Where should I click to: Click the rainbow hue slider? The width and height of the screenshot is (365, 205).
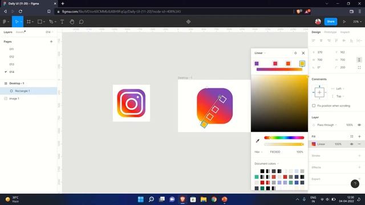pyautogui.click(x=284, y=138)
